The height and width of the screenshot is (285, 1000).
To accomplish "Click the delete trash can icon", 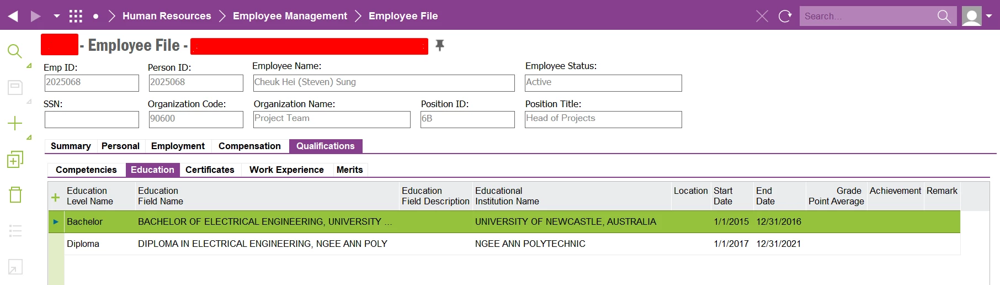I will click(x=15, y=194).
